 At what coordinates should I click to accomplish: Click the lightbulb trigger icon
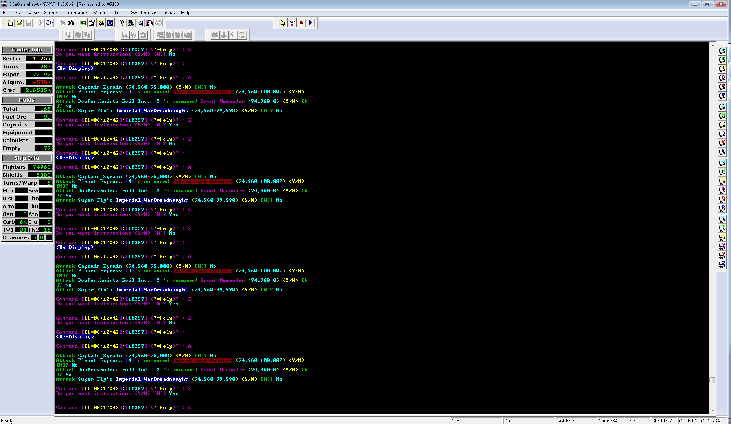(122, 22)
